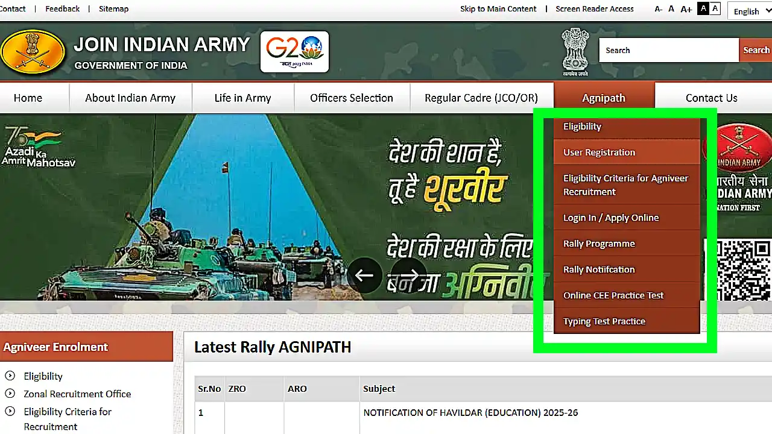Click the Join Indian Army emblem logo
This screenshot has height=434, width=772.
tap(32, 52)
